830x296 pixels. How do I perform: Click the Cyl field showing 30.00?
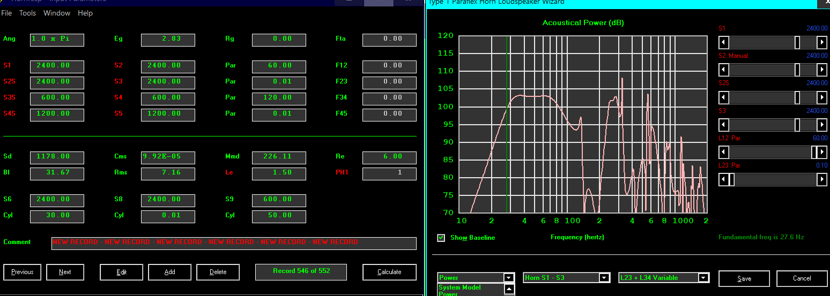57,216
